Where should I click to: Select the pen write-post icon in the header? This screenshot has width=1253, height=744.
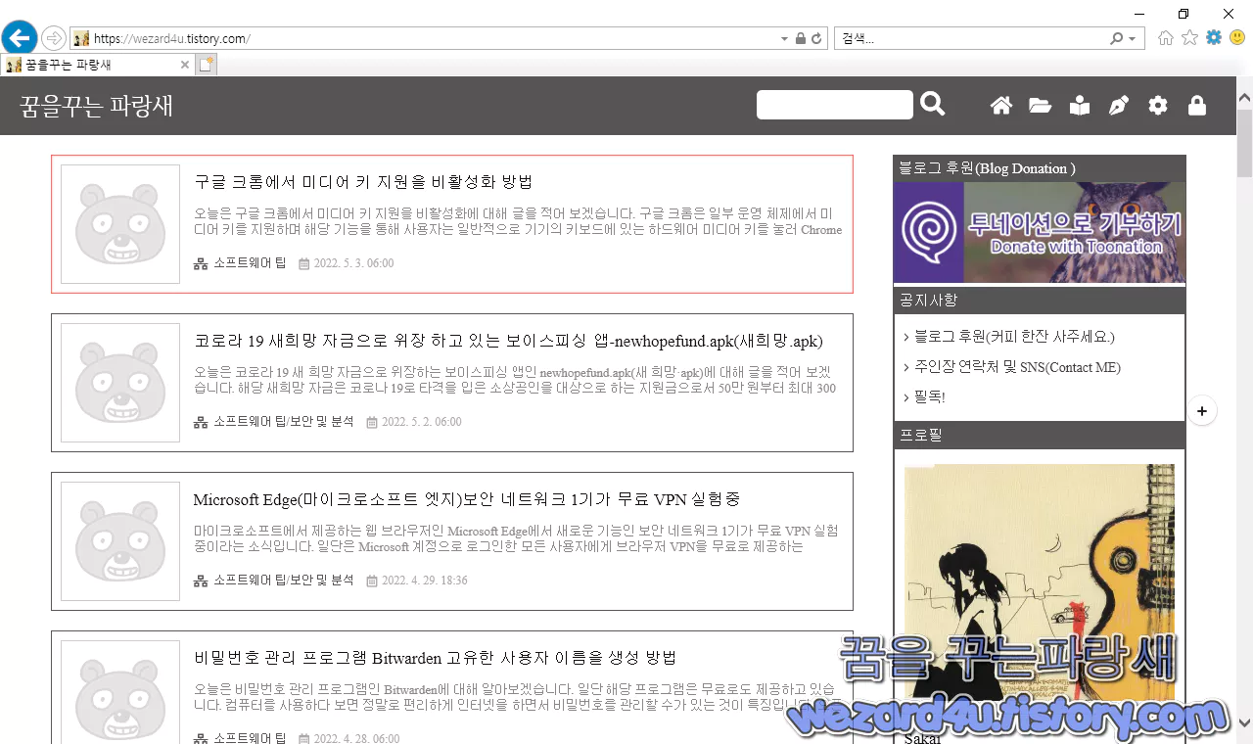[1118, 105]
